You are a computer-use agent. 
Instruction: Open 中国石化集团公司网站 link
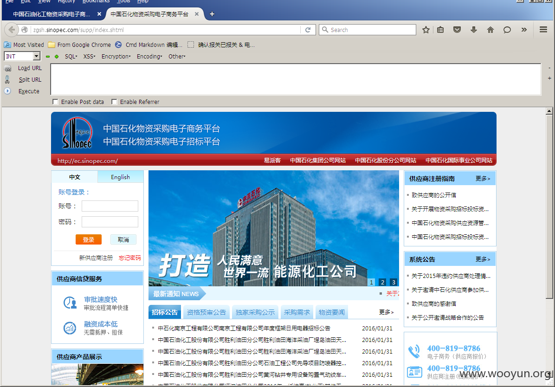point(318,161)
